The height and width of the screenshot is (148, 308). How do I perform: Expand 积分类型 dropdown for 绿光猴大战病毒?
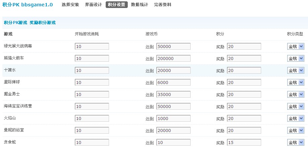(296, 47)
